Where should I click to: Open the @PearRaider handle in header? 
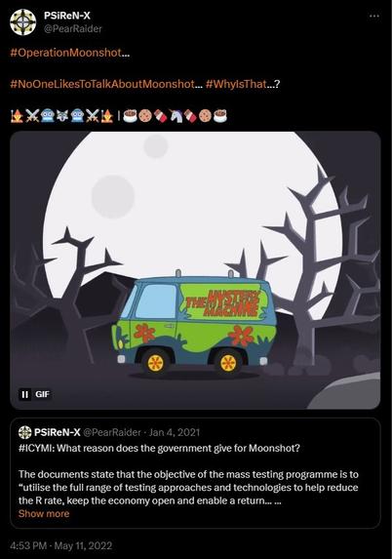[73, 29]
